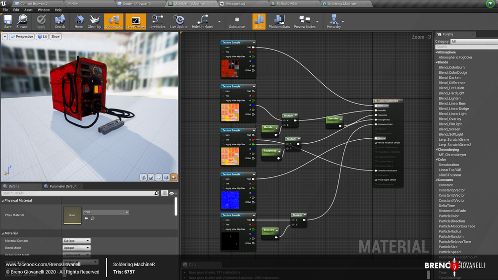This screenshot has height=280, width=498.
Task: Open the Asset menu
Action: (x=28, y=10)
